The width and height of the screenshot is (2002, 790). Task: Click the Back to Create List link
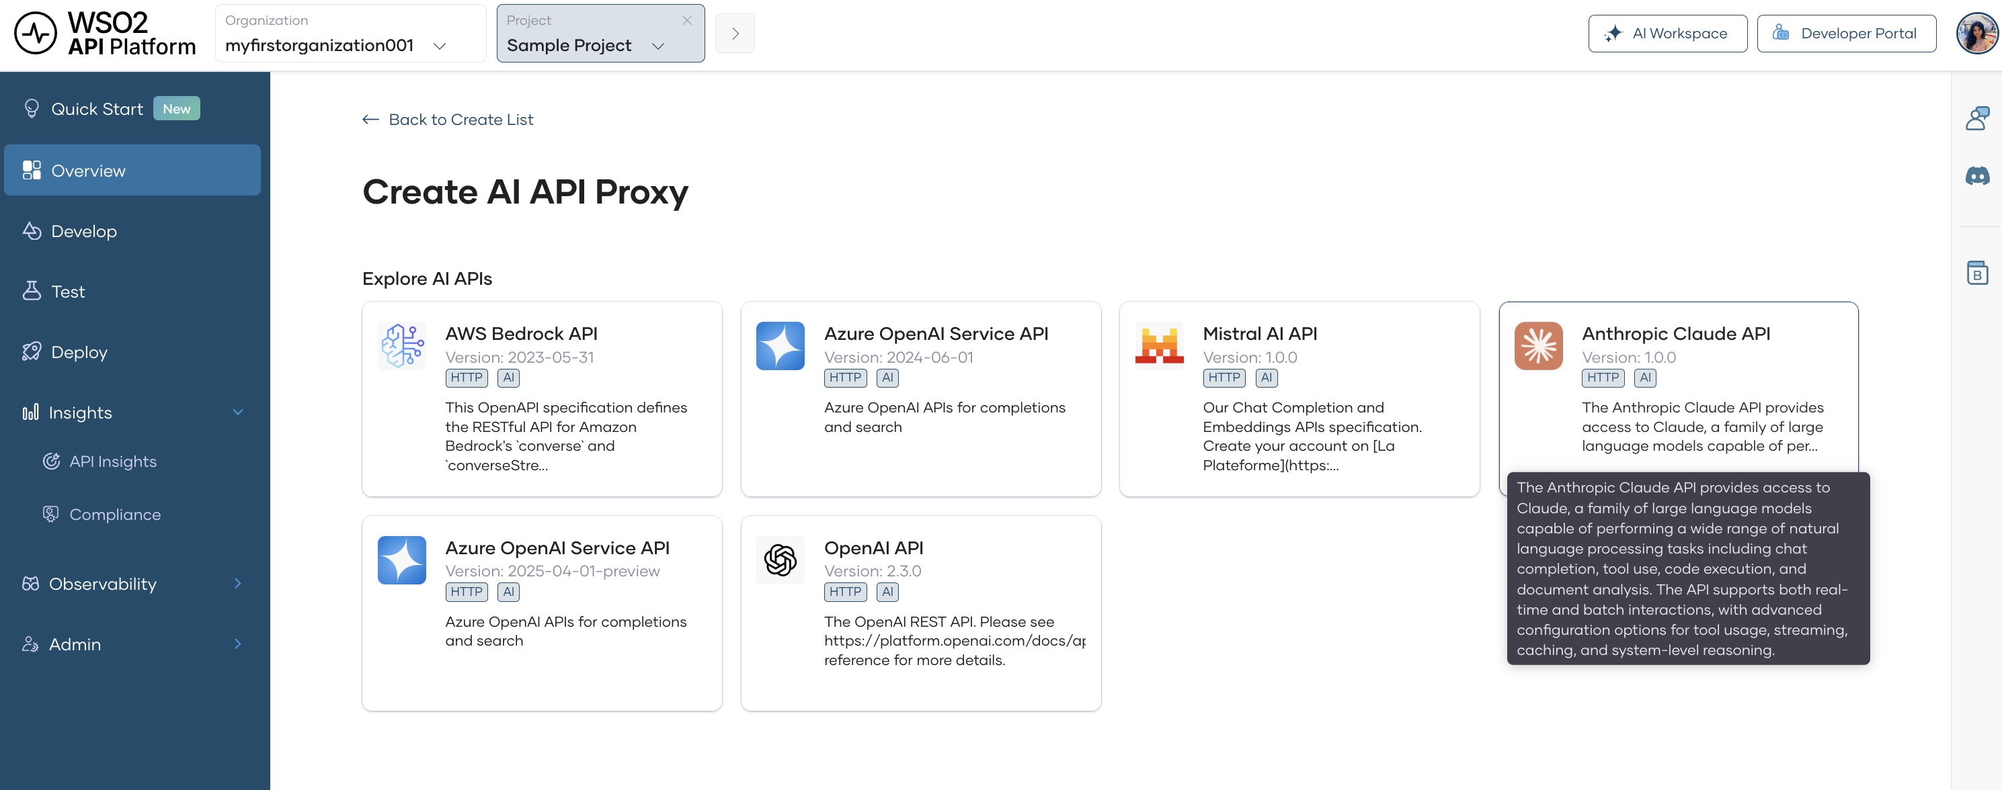click(448, 120)
